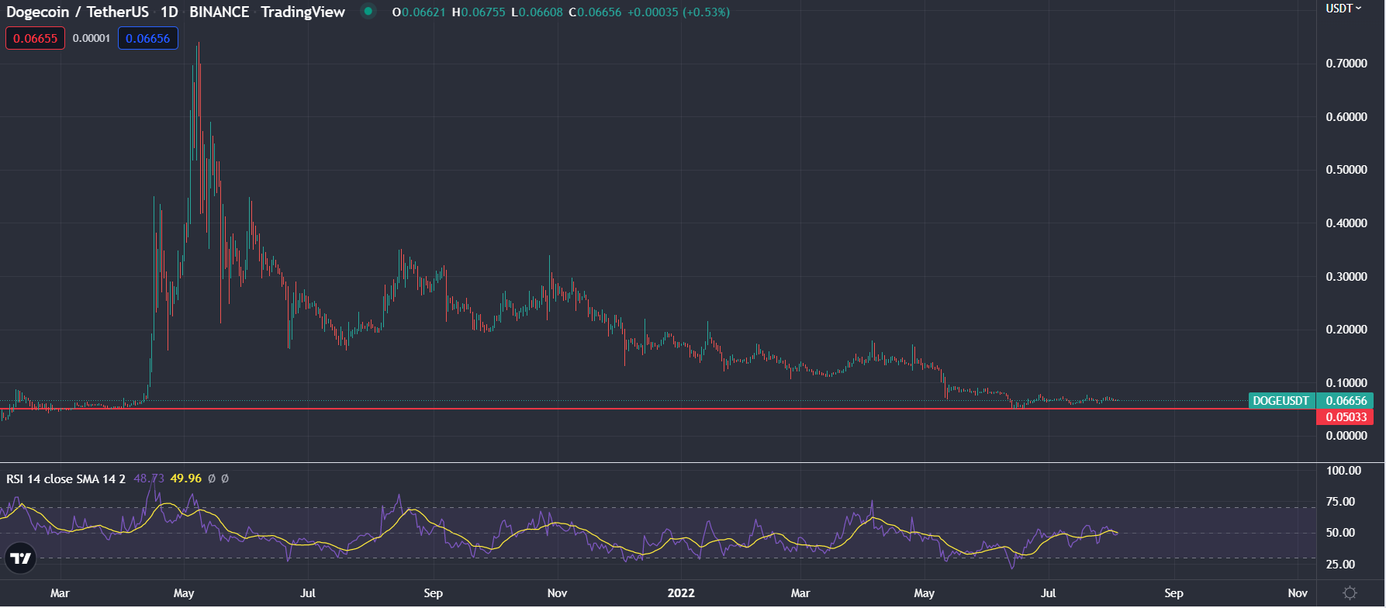Click the RSI 25.00 axis label
Viewport: 1386px width, 608px height.
click(x=1340, y=565)
